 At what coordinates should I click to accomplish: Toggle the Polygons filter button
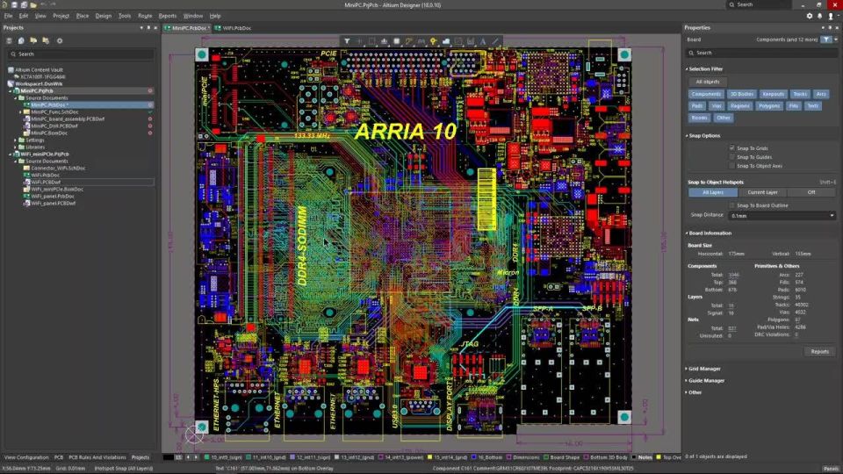click(769, 106)
